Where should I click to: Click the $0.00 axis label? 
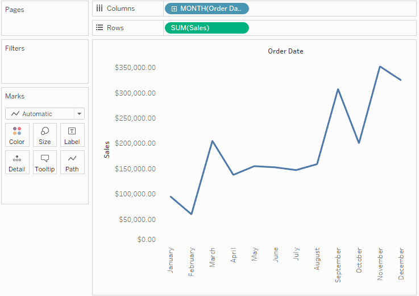[147, 239]
